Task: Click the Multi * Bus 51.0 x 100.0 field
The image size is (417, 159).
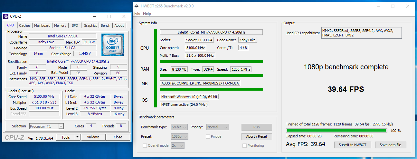Action: tap(200, 55)
